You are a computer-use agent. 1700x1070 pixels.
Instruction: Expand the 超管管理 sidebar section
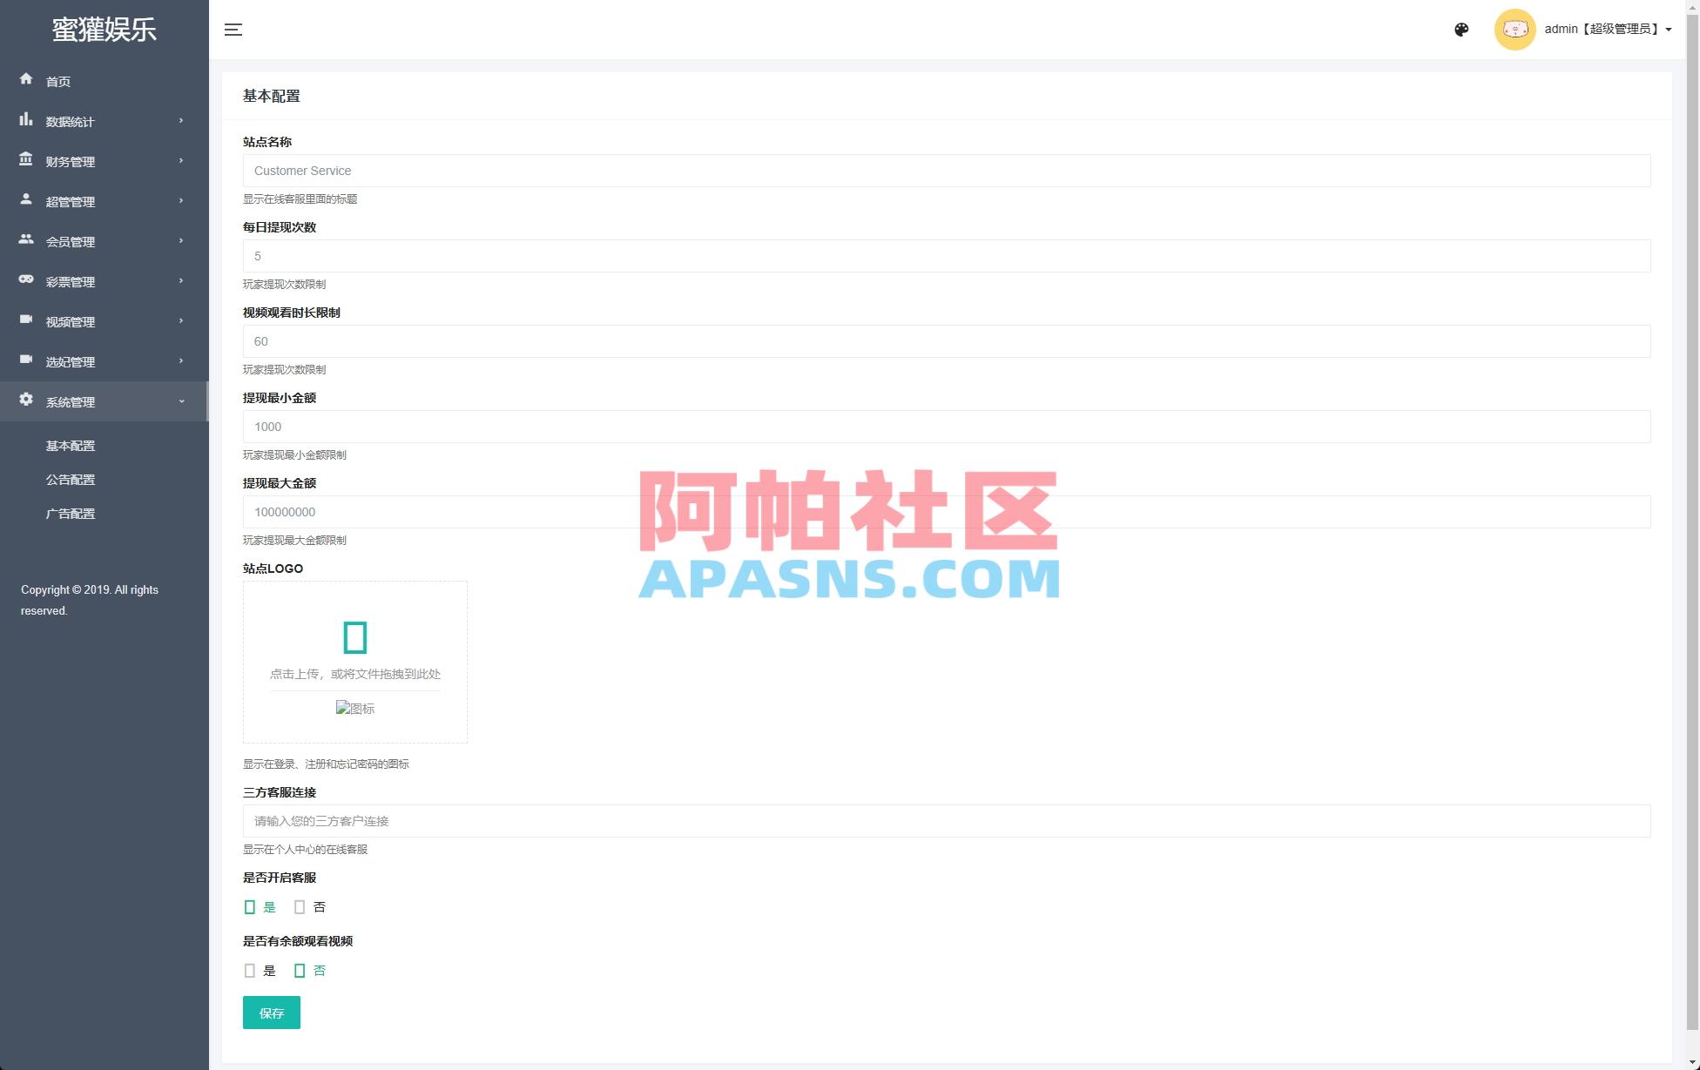pyautogui.click(x=70, y=200)
